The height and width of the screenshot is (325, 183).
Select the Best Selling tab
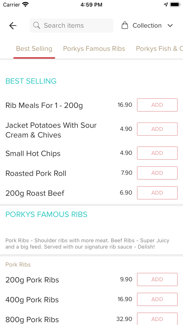pyautogui.click(x=34, y=49)
